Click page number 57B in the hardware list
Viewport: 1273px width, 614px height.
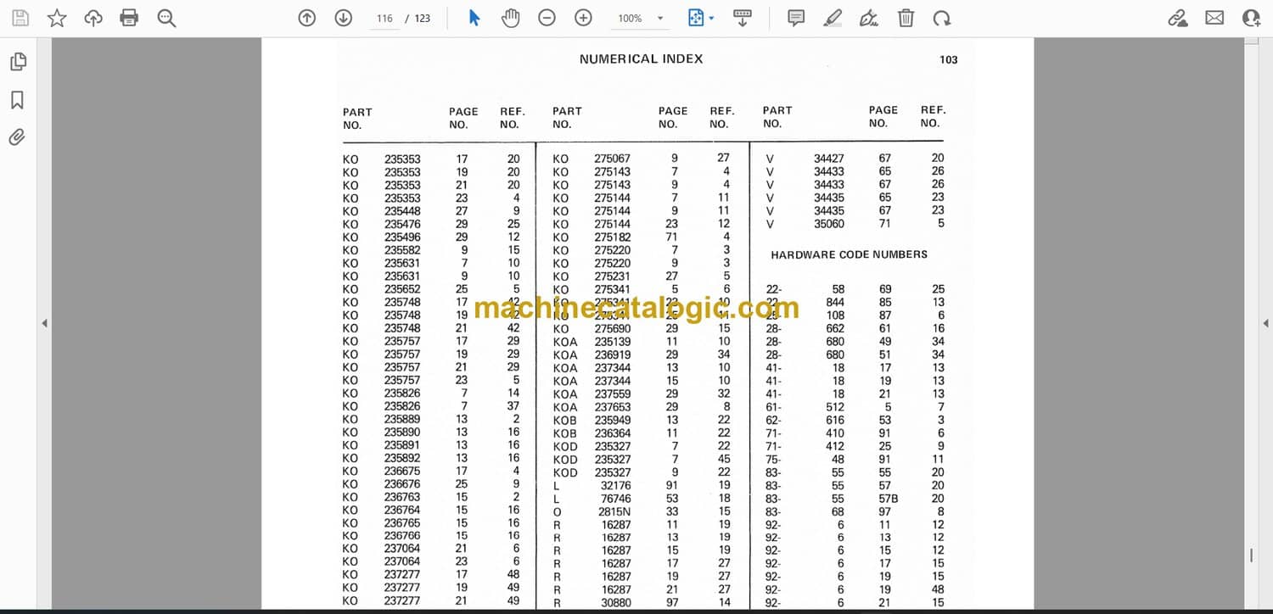(888, 499)
